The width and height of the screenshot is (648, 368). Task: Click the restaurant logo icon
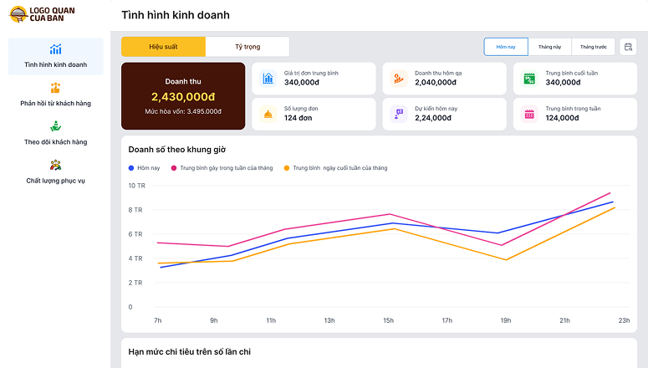(x=17, y=14)
